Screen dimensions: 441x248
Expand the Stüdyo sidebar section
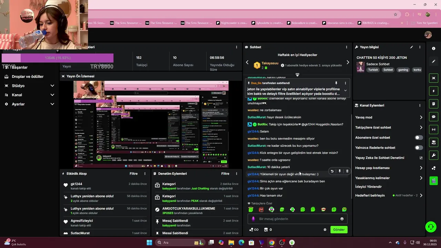[52, 86]
